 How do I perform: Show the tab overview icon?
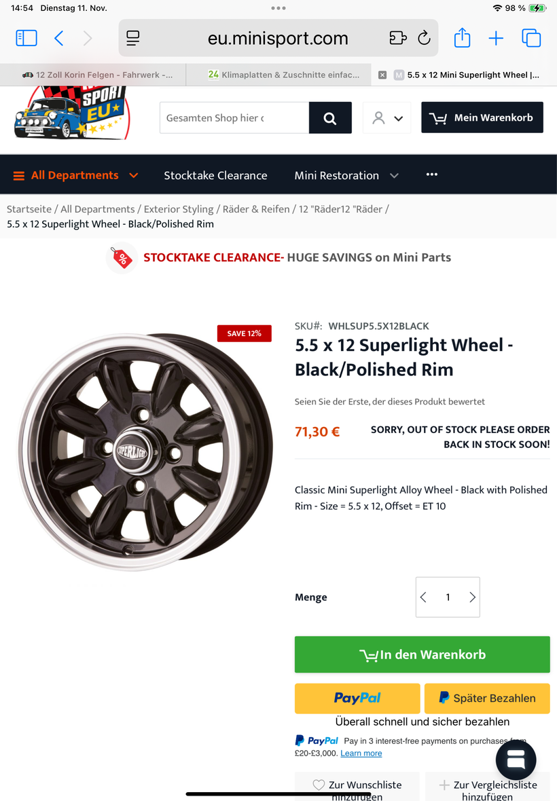tap(531, 38)
